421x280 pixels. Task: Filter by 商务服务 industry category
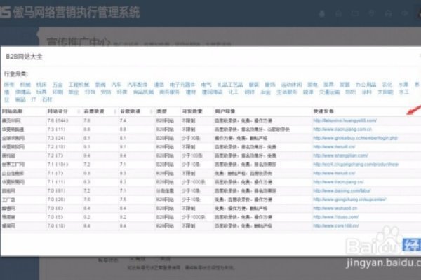click(169, 92)
